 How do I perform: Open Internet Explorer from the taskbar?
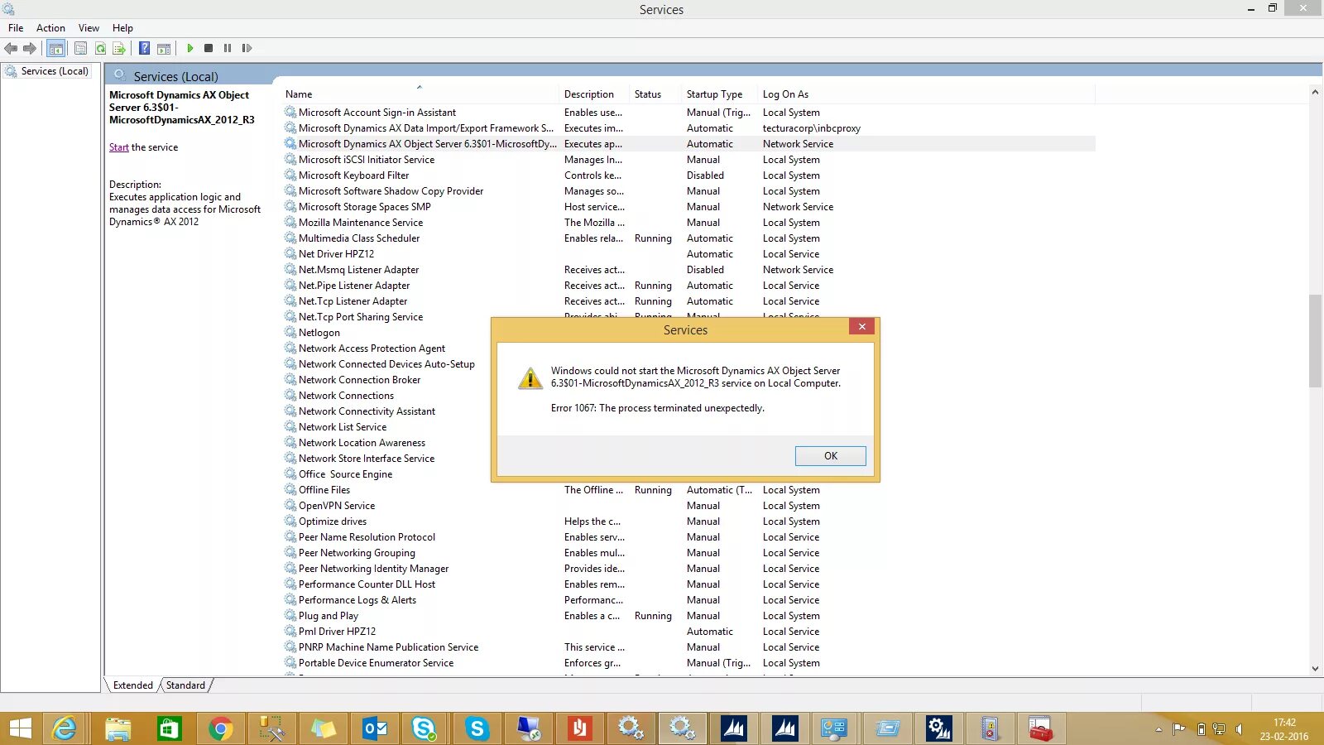click(x=65, y=728)
